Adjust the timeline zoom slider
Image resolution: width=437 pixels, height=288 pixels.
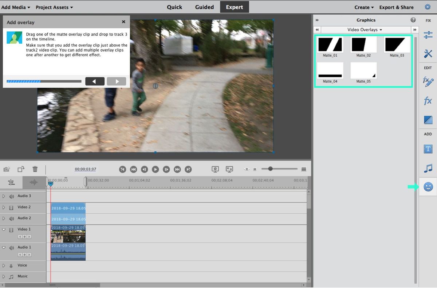270,169
